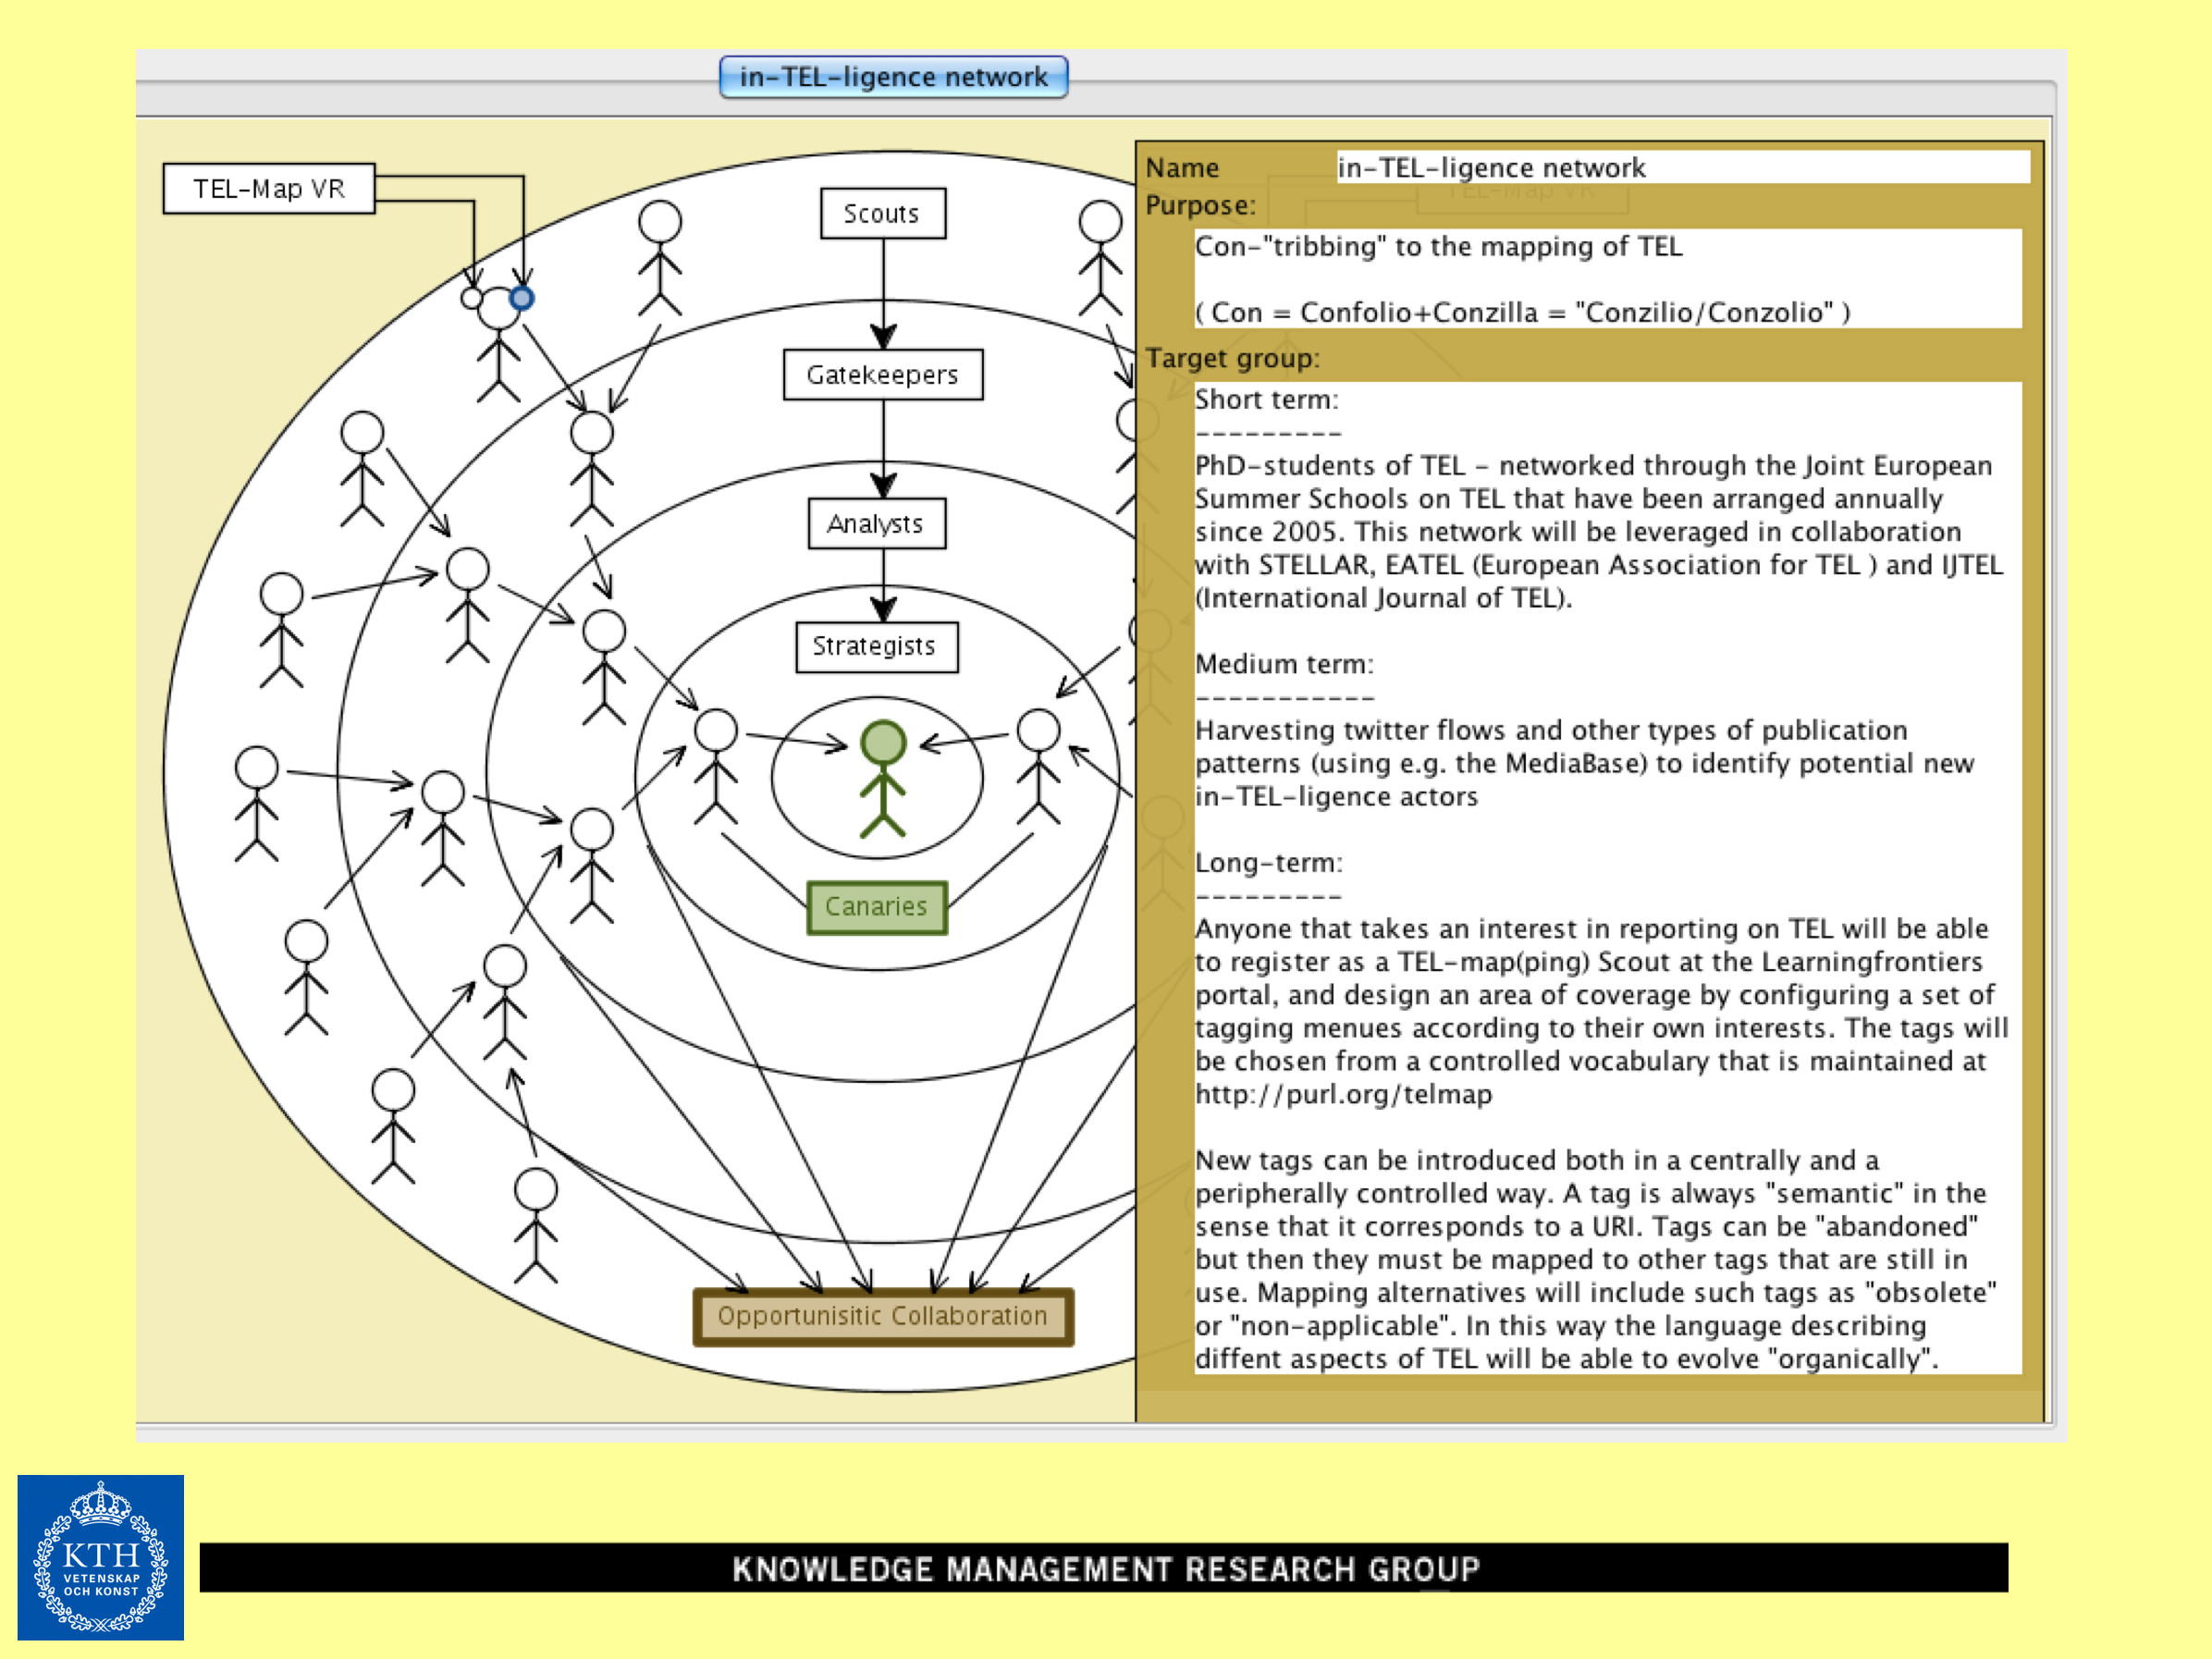This screenshot has width=2212, height=1659.
Task: Select the blue highlighted connector circle
Action: pos(521,298)
